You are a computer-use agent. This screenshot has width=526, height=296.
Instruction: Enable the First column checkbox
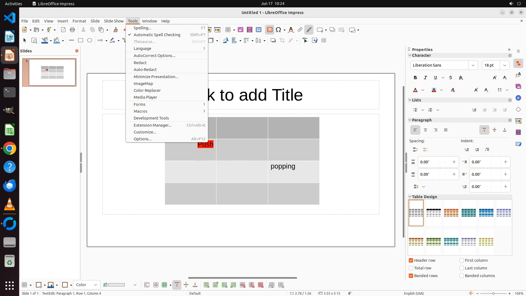pos(462,260)
